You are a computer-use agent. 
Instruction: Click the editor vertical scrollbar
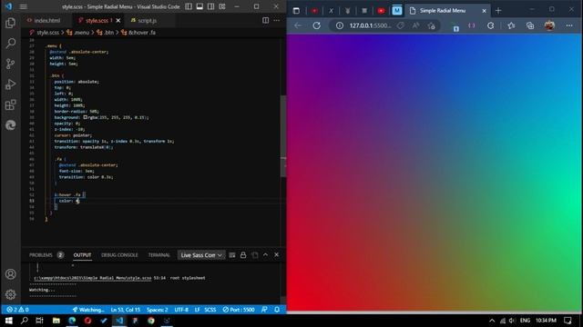pos(283,136)
